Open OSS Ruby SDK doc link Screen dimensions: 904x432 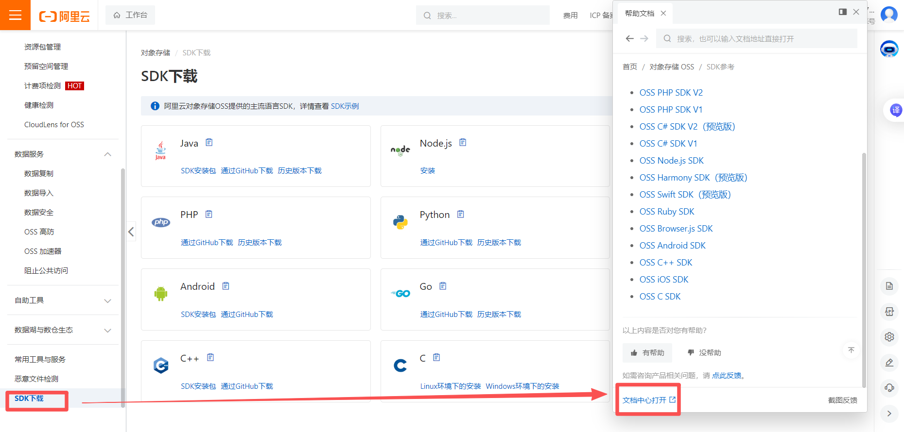click(x=667, y=212)
